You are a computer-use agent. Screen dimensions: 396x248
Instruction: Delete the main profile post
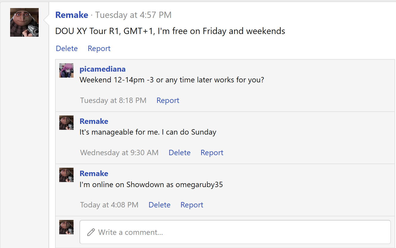(x=67, y=48)
